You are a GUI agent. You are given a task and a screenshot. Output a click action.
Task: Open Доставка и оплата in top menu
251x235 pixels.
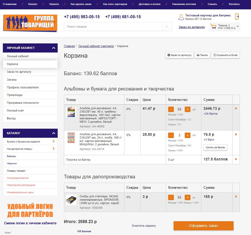click(x=149, y=4)
